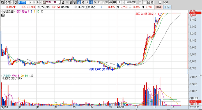Screen dimensions: 202x110
Task: Choose the 60 minute interval button
Action: coord(114,2)
